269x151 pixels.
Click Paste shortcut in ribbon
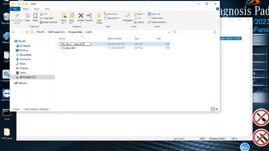48,22
